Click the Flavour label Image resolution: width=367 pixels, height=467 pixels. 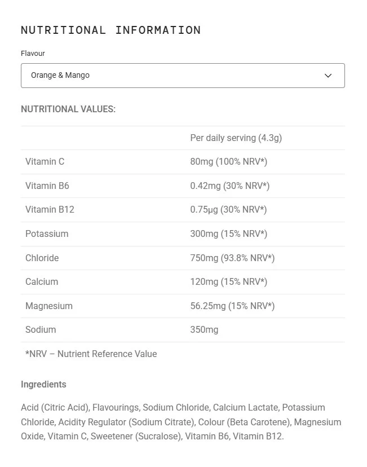click(33, 54)
